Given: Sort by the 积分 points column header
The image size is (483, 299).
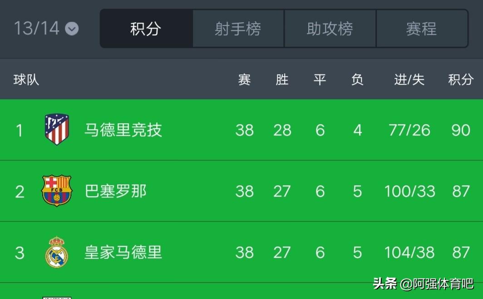Looking at the screenshot, I should pyautogui.click(x=461, y=80).
